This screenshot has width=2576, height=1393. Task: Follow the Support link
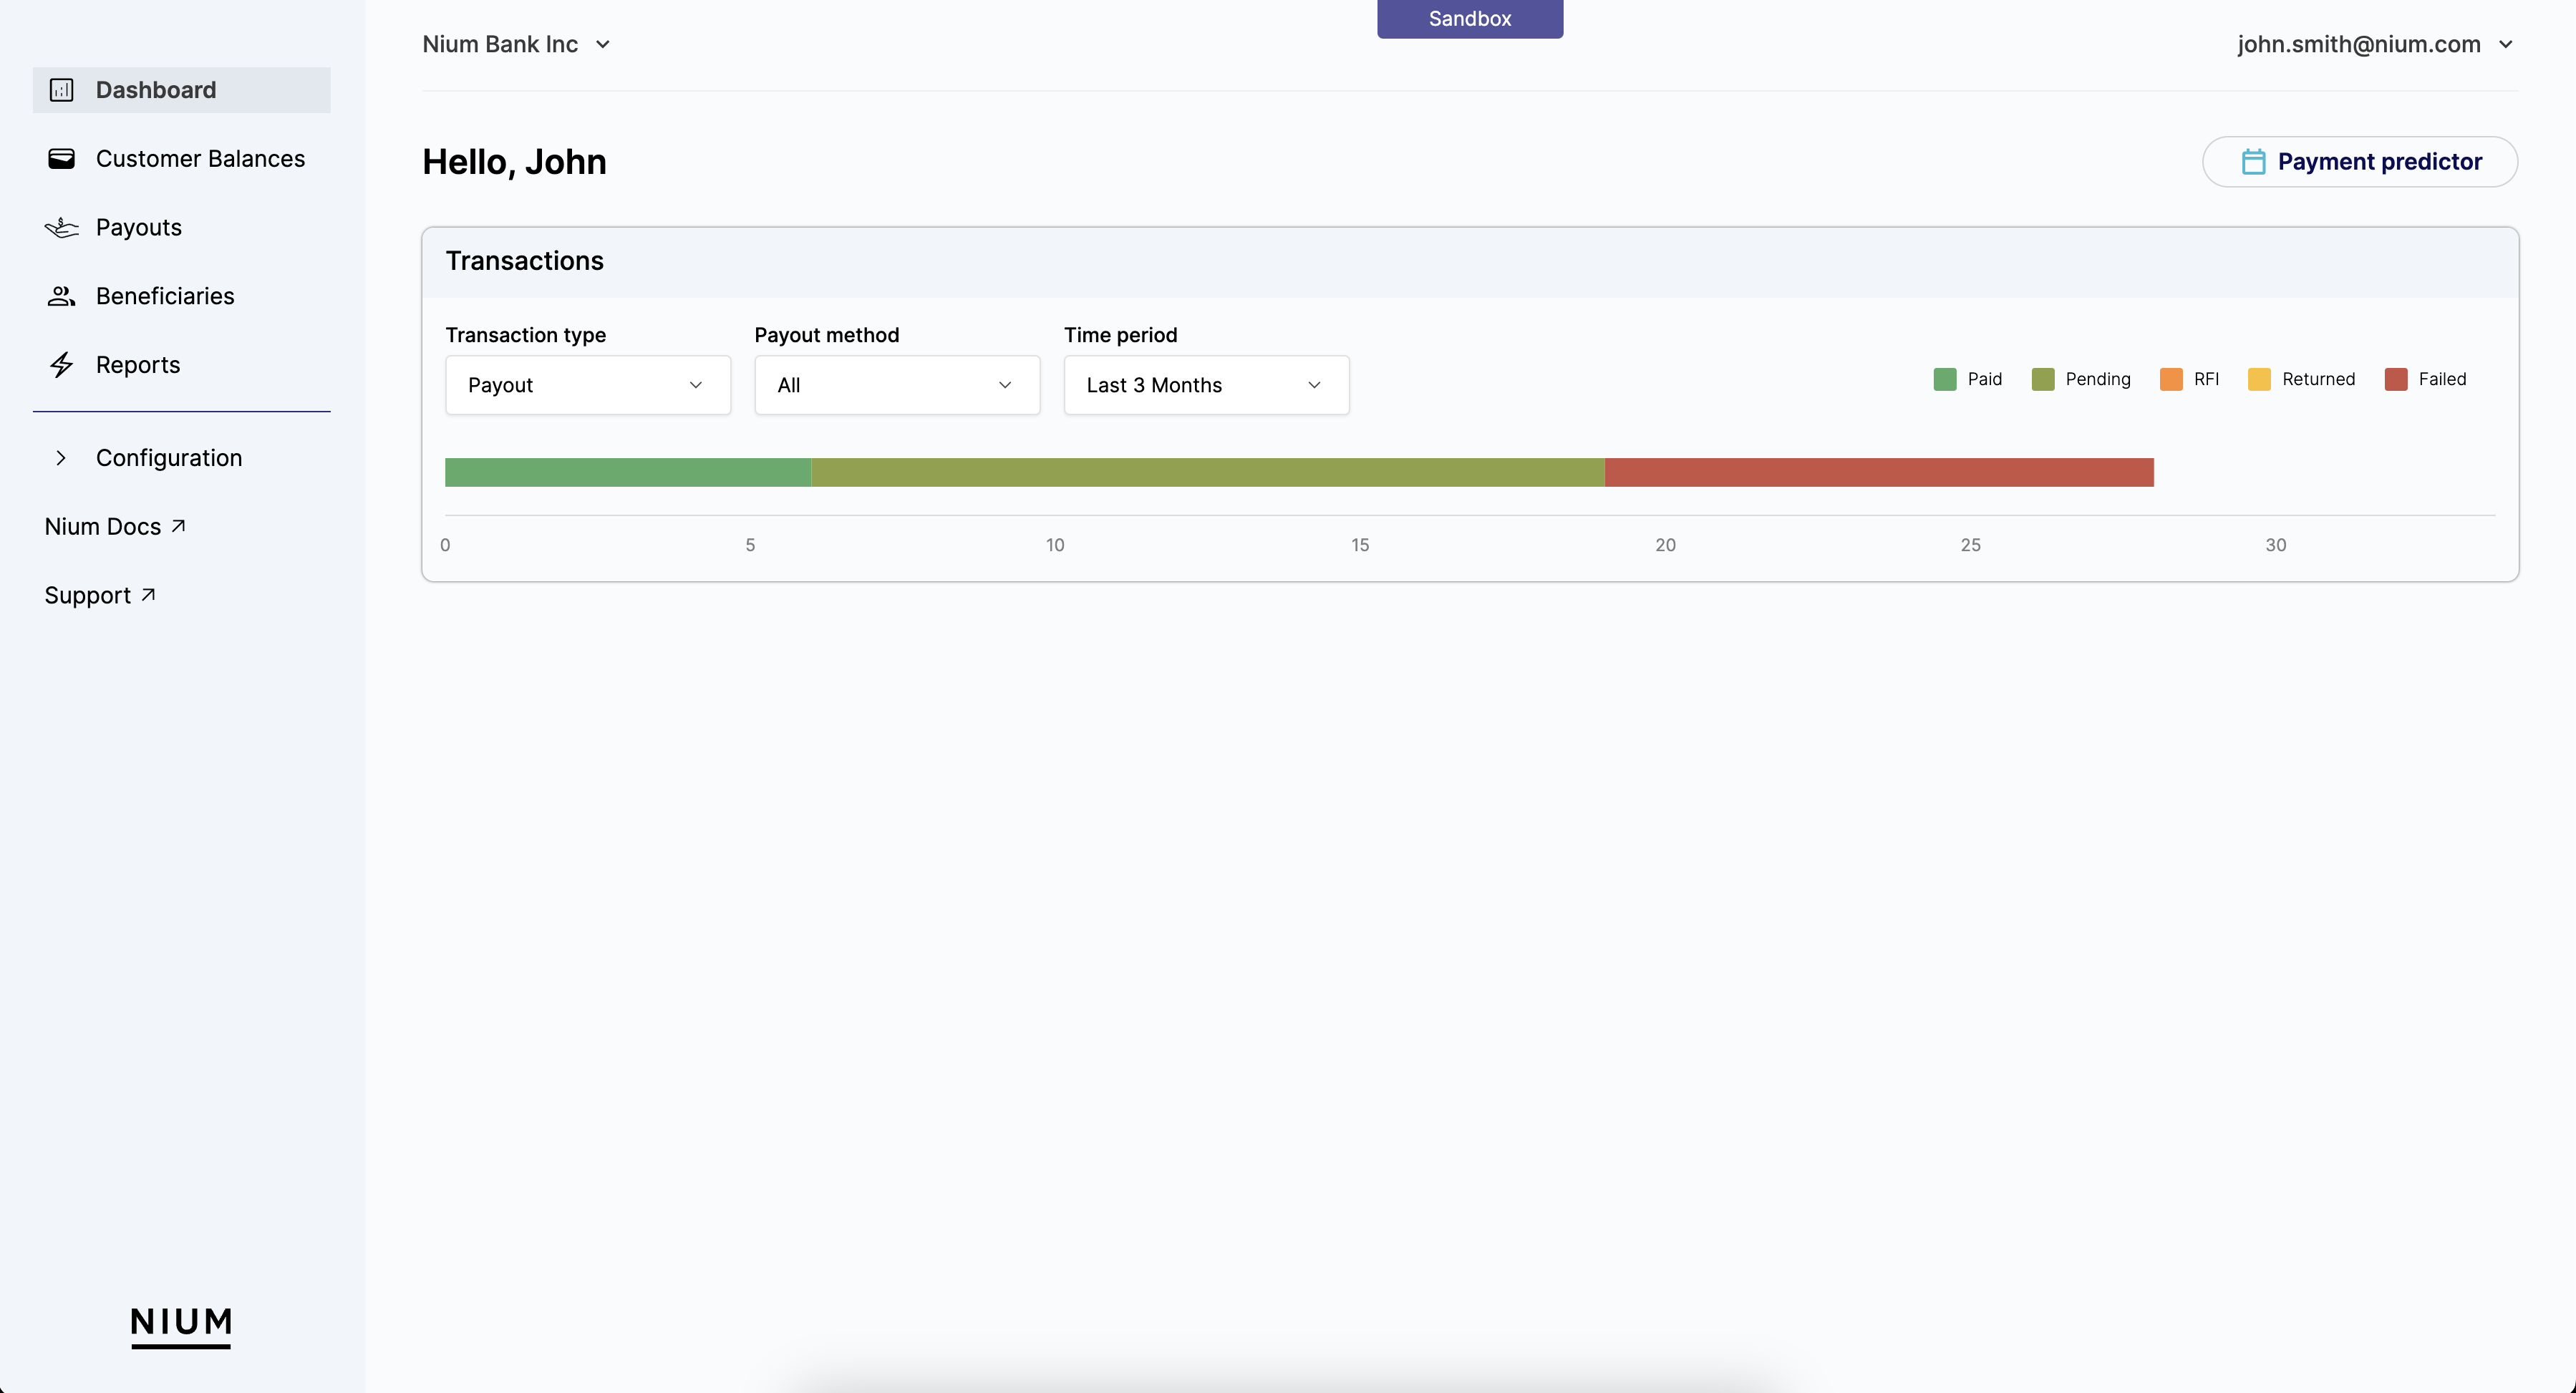tap(100, 594)
